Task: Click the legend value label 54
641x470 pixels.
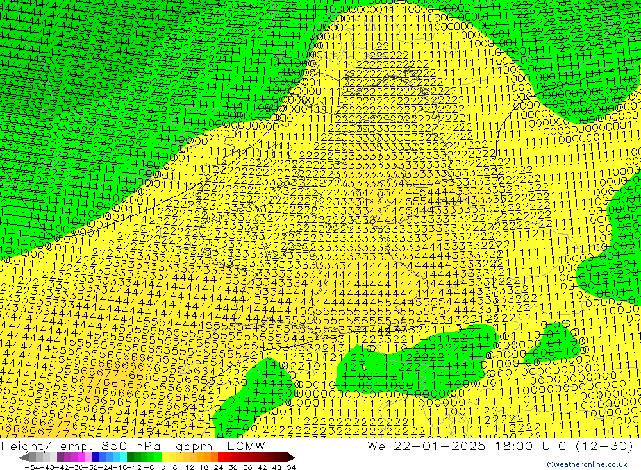Action: click(x=291, y=467)
